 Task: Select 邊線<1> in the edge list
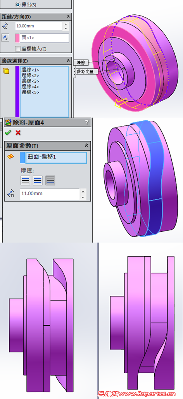30,70
